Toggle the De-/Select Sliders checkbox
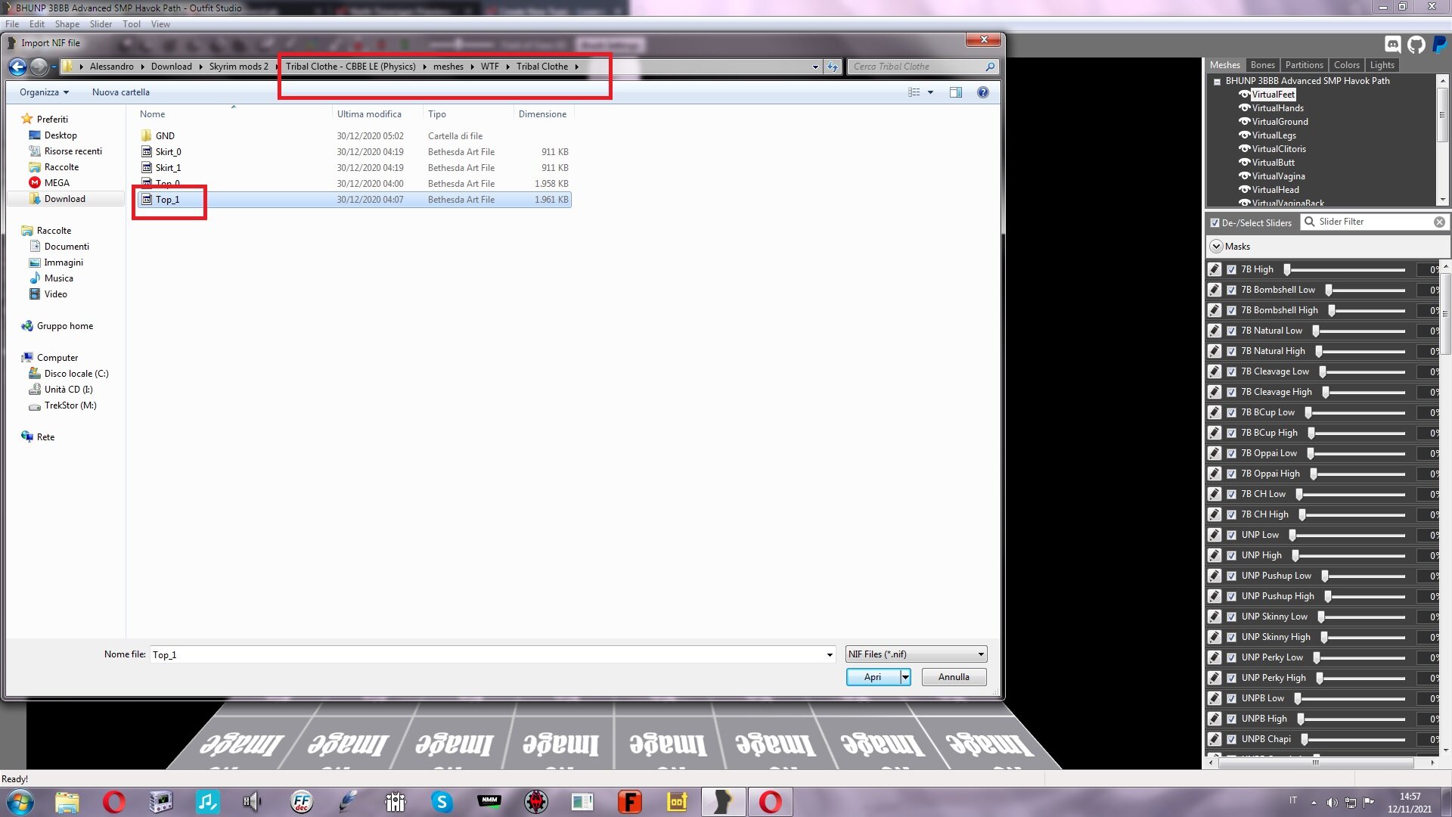The height and width of the screenshot is (817, 1452). coord(1215,223)
